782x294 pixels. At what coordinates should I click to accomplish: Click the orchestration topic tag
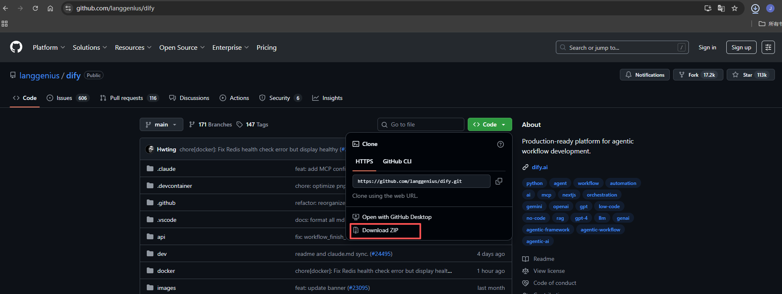[602, 195]
